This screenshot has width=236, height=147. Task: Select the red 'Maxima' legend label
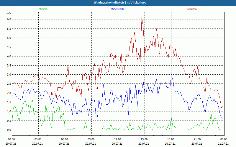point(192,9)
